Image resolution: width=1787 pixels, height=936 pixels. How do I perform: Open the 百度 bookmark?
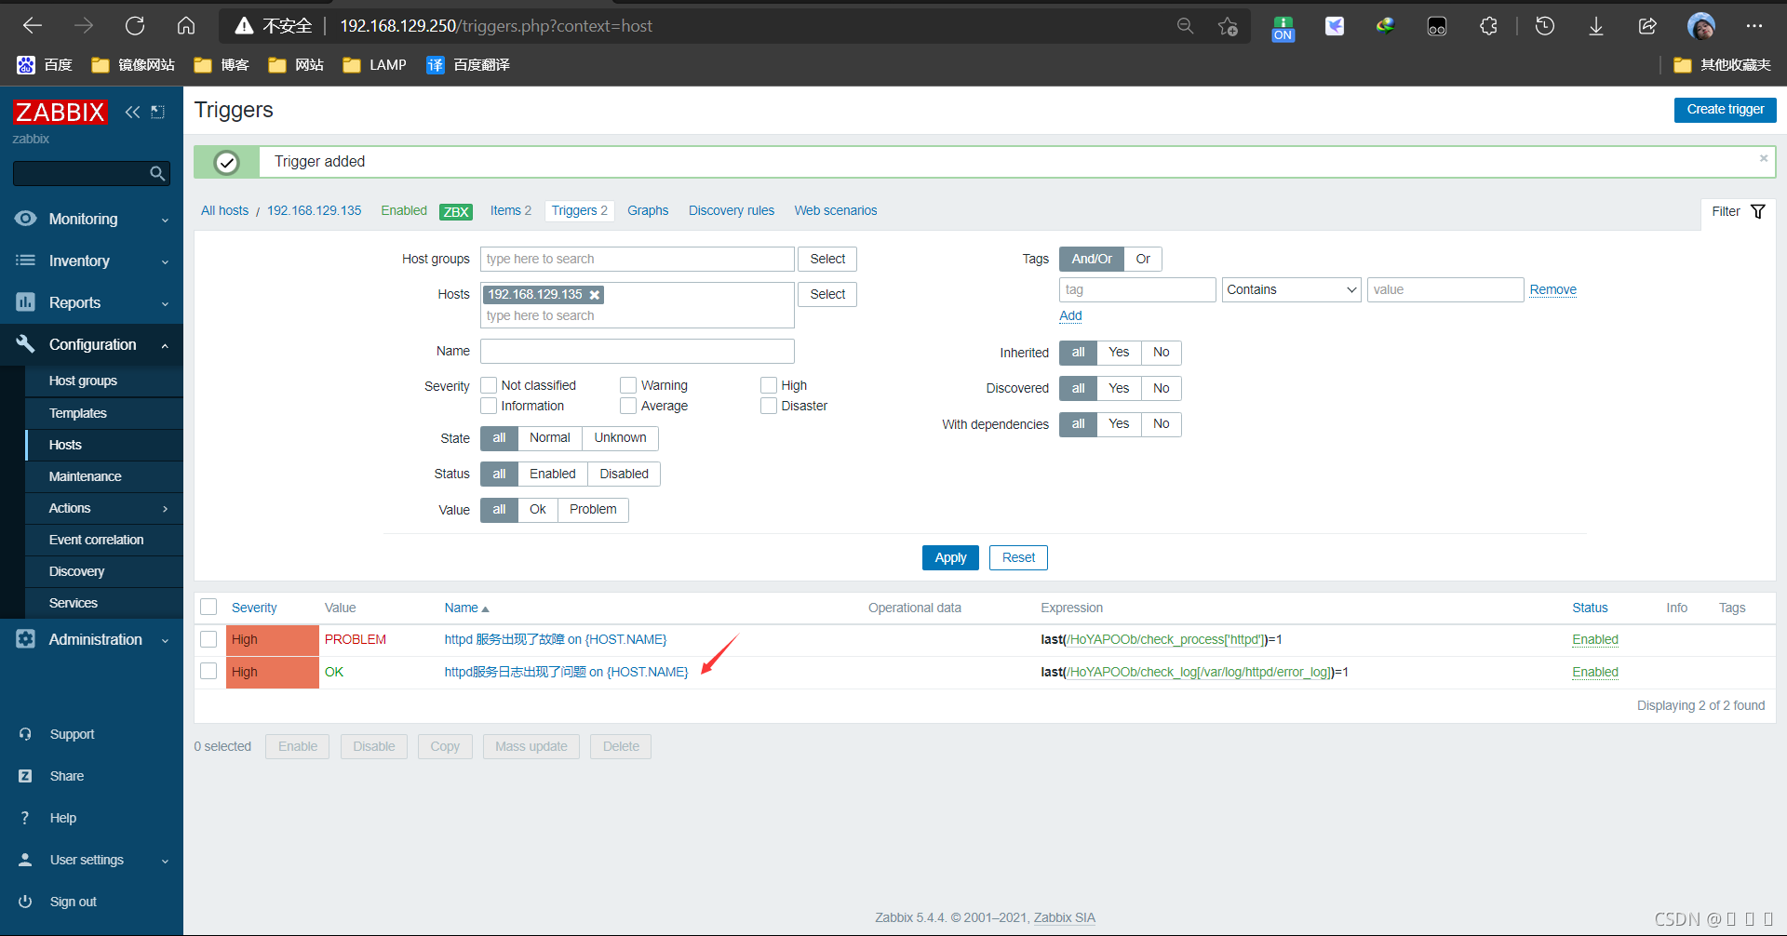pos(45,65)
